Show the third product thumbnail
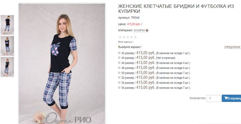Viewport: 241px width, 124px height. point(7,67)
